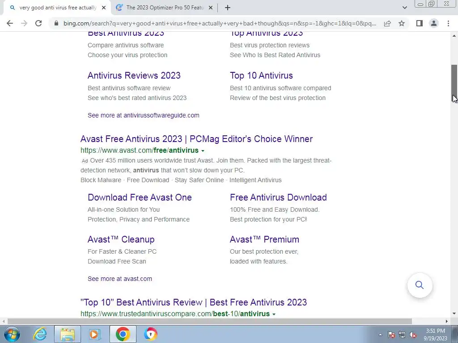Screen dimensions: 458x343
Task: Click See more at avast.com
Action: (120, 279)
